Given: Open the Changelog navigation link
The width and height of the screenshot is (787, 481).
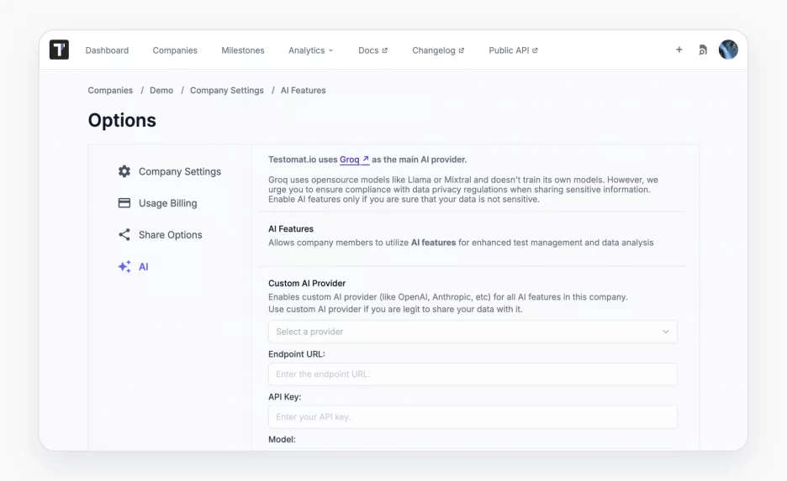Looking at the screenshot, I should click(x=438, y=50).
